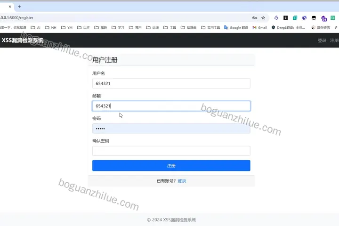Focus the 用户名 input field

(171, 83)
